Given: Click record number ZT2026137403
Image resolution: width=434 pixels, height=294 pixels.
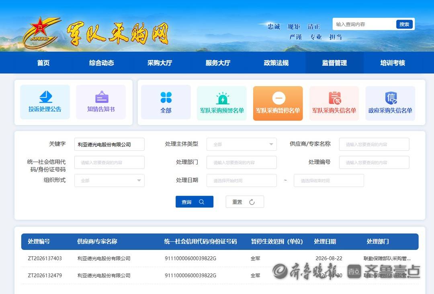Looking at the screenshot, I should (x=45, y=258).
